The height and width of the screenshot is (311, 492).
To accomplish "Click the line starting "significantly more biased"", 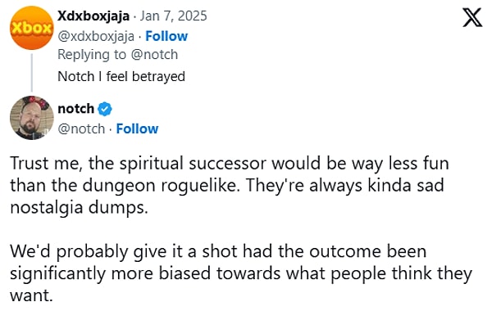I will click(241, 273).
